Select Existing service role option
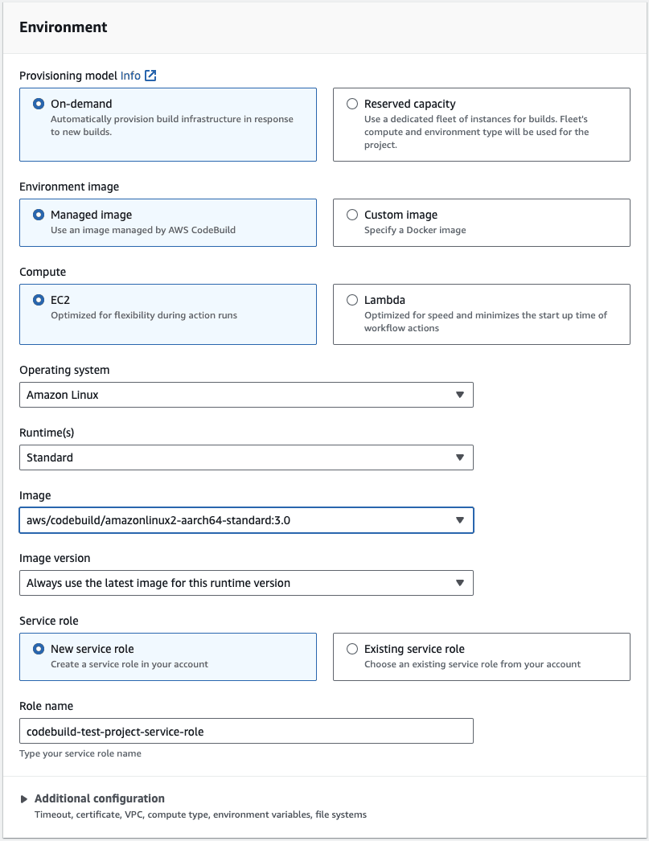The height and width of the screenshot is (841, 649). point(352,649)
